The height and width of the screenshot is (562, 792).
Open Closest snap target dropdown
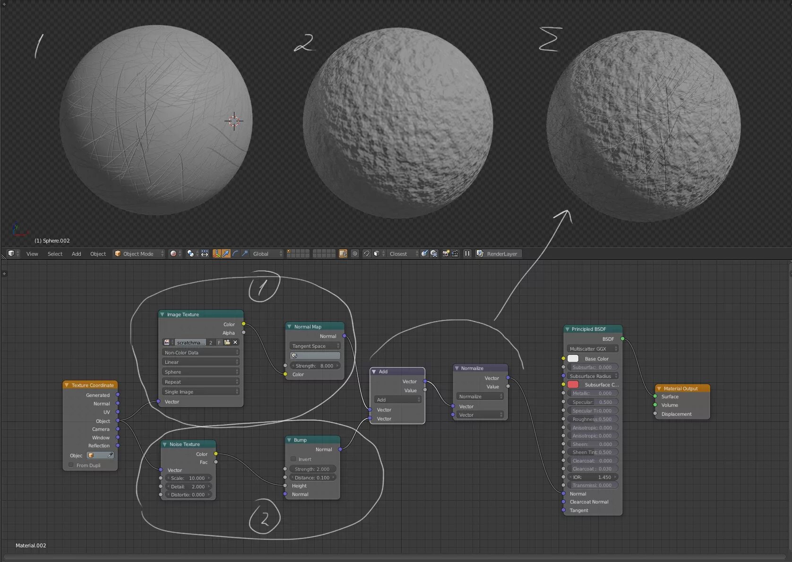pyautogui.click(x=403, y=253)
